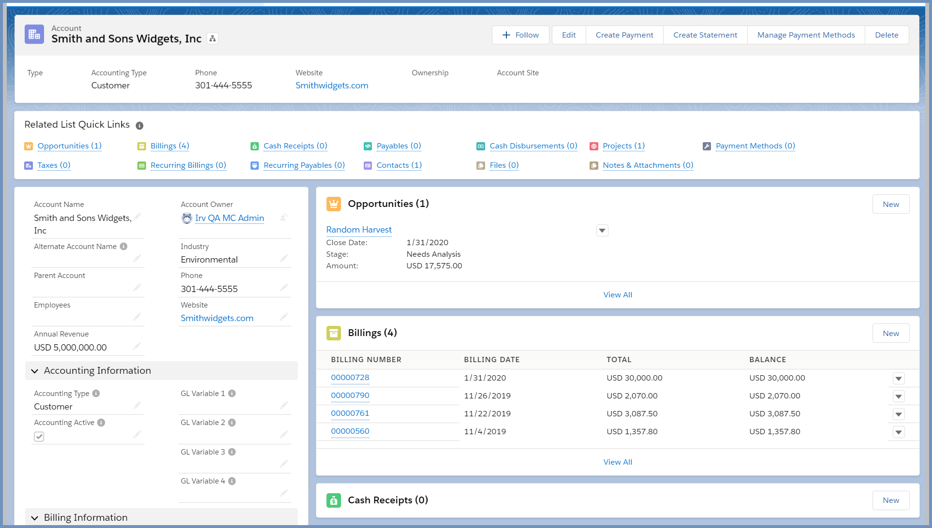Open Cash Disbursements (0) quick link
This screenshot has height=528, width=932.
click(533, 146)
